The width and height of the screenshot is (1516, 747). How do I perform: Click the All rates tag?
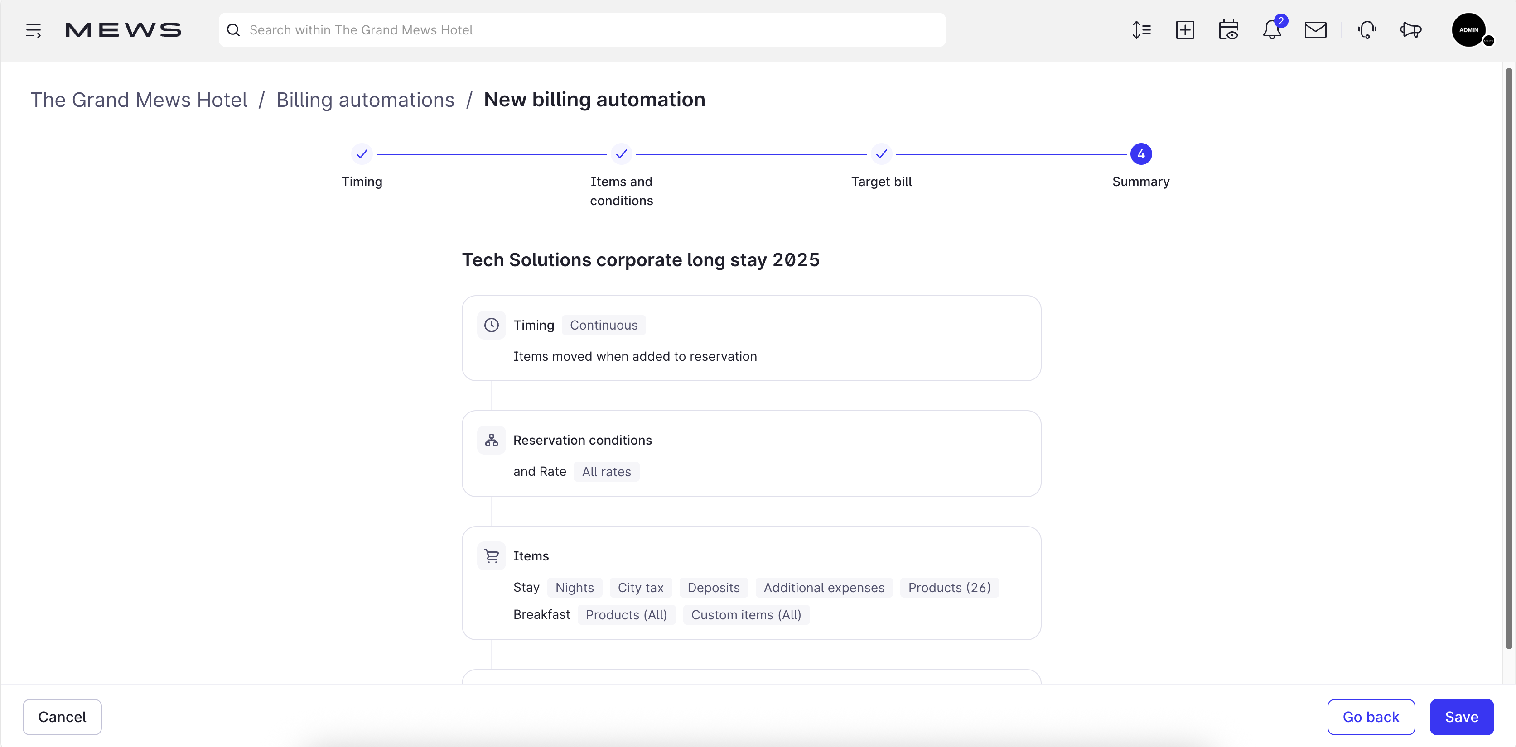(x=606, y=472)
